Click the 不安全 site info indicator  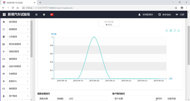(x=27, y=8)
